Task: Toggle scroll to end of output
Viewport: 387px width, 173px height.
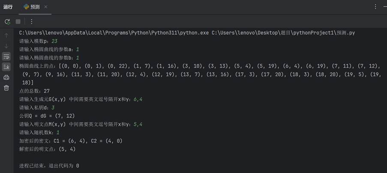Action: point(6,67)
